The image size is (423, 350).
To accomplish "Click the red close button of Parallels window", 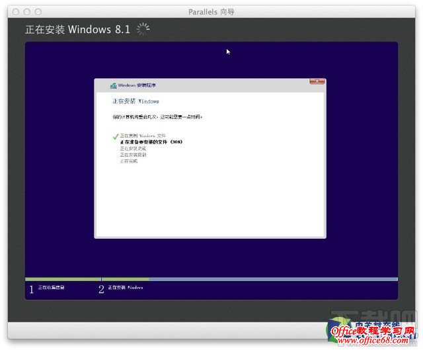I will (x=16, y=12).
